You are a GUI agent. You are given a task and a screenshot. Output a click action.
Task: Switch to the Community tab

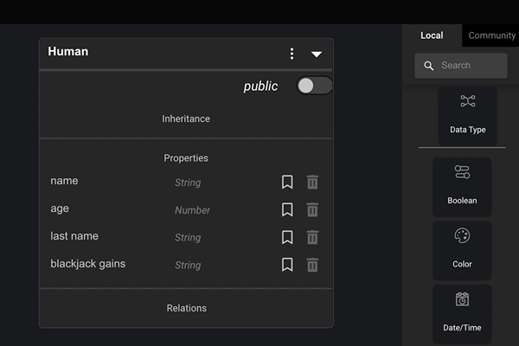[x=491, y=35]
